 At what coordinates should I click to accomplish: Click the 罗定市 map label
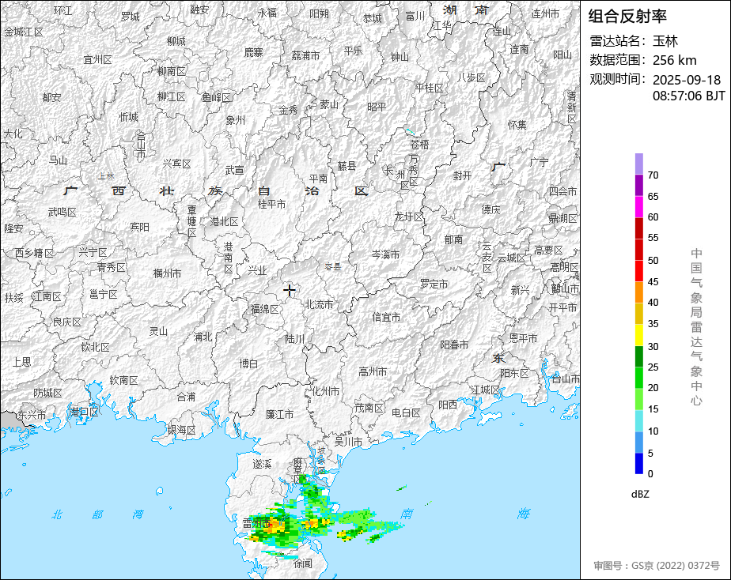[434, 284]
